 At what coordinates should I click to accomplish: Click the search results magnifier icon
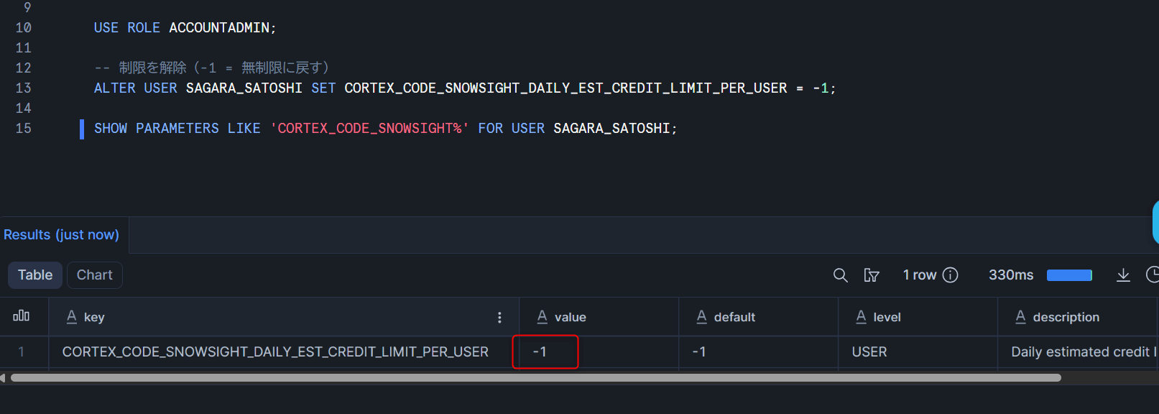coord(840,275)
